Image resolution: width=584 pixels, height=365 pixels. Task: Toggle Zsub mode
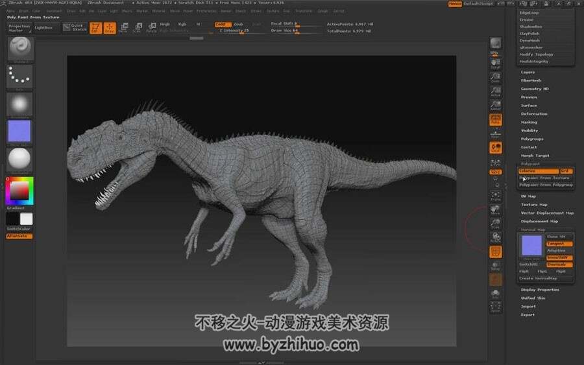click(x=239, y=24)
